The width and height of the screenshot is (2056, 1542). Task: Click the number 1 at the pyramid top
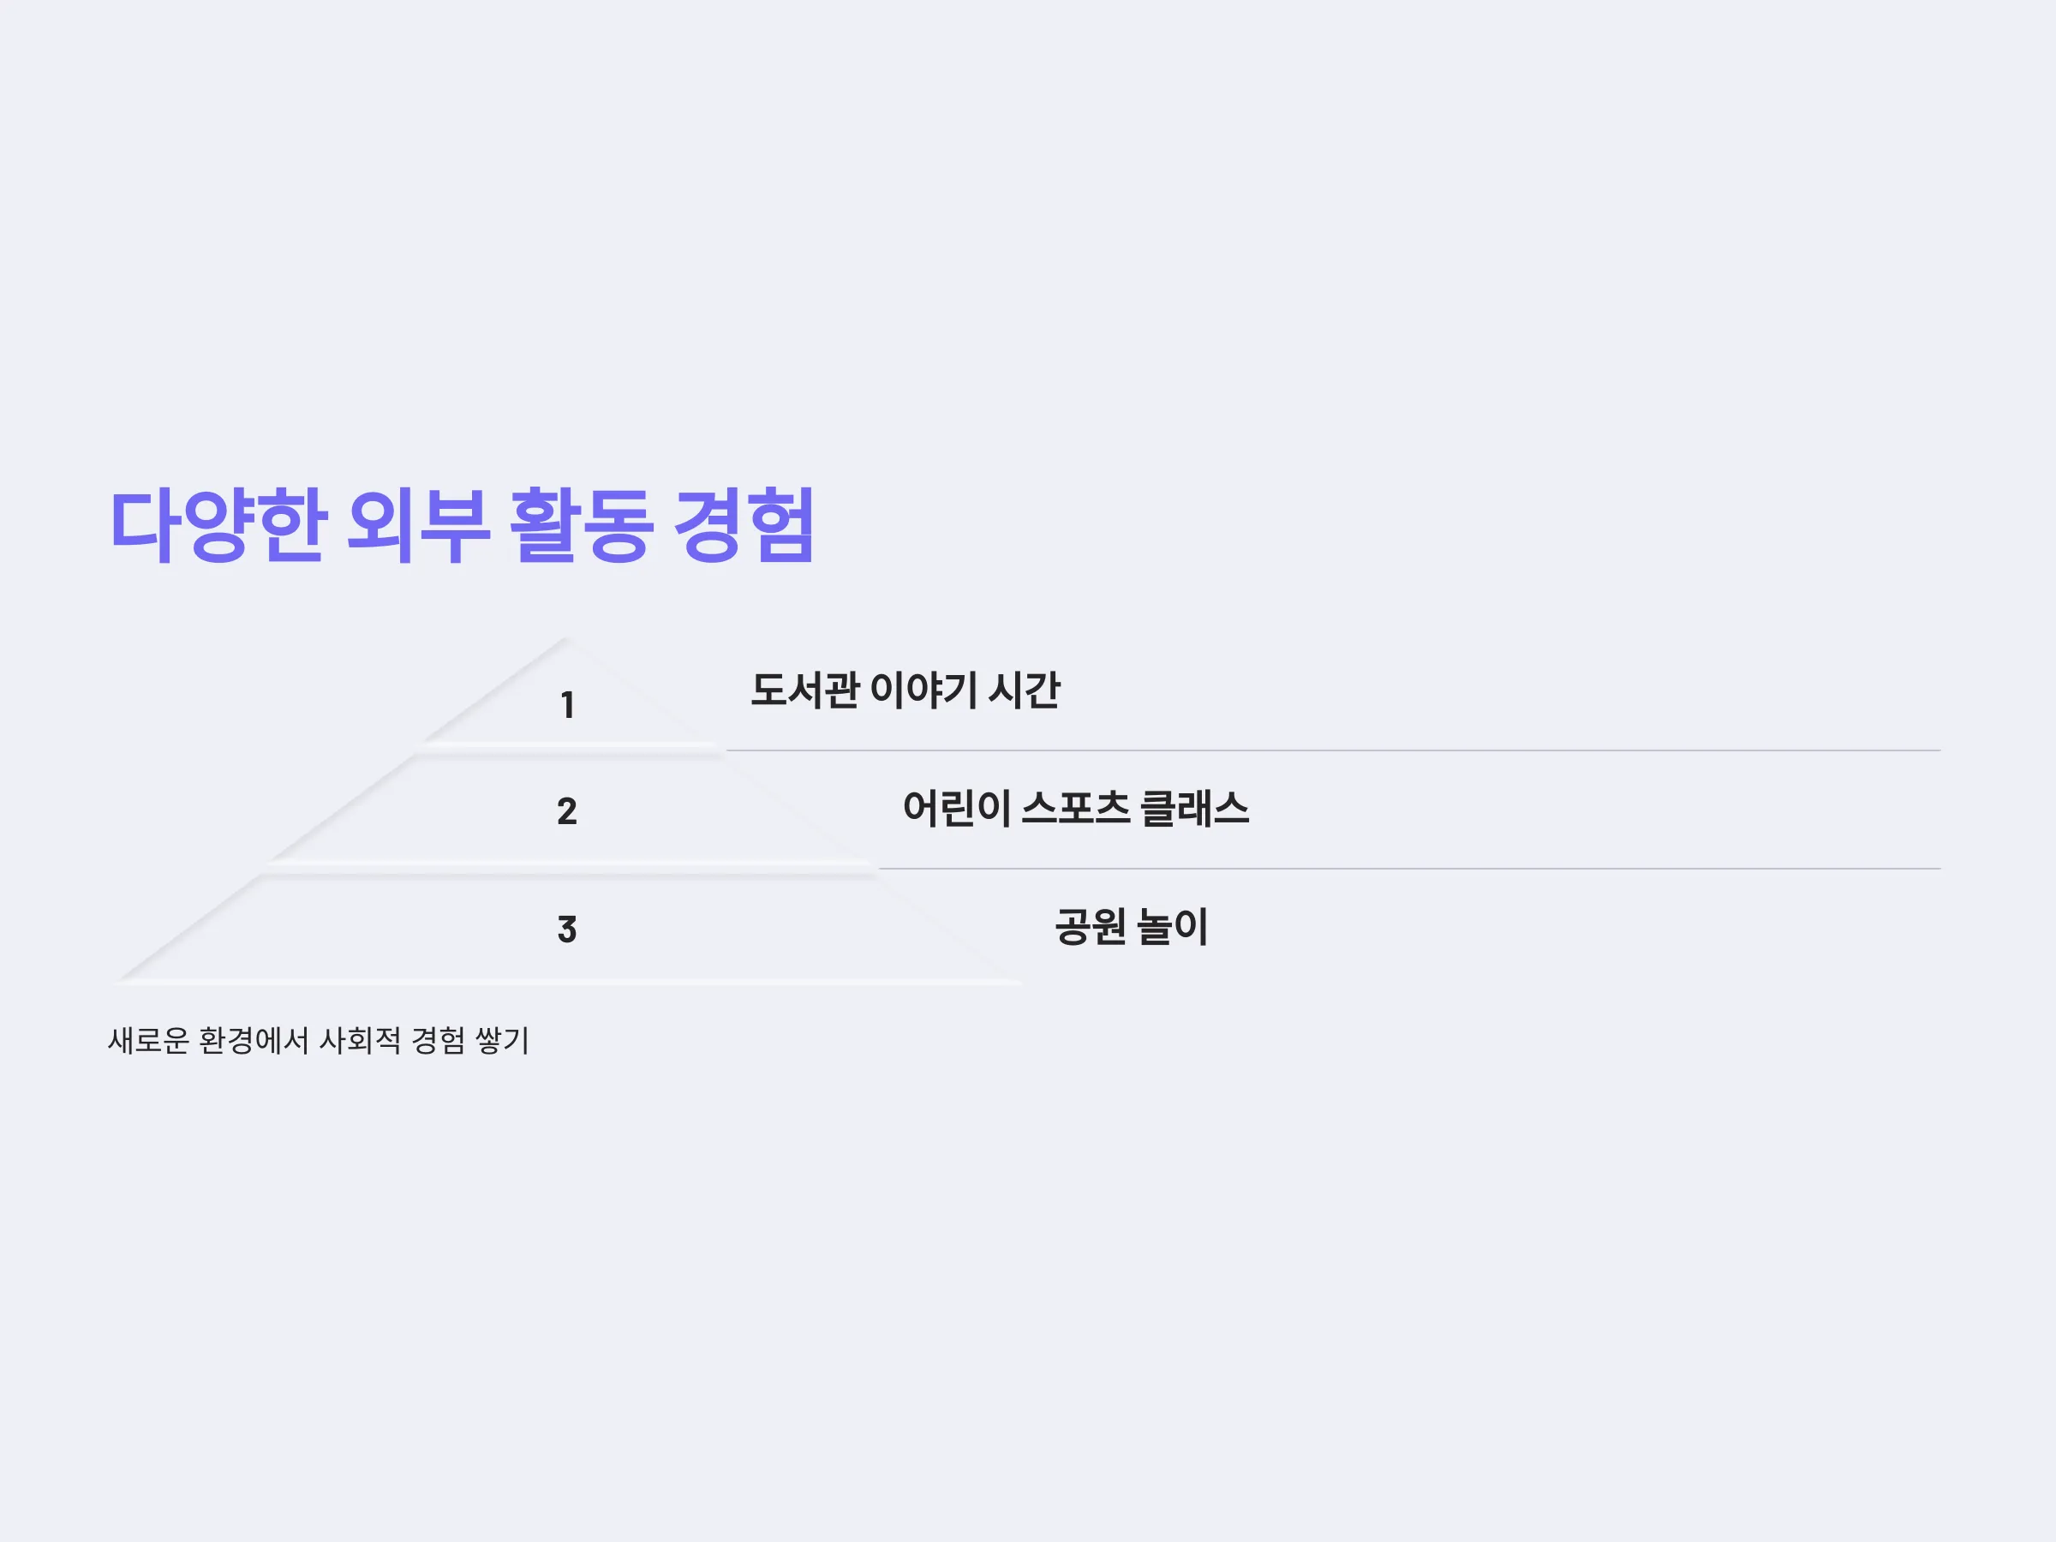567,706
